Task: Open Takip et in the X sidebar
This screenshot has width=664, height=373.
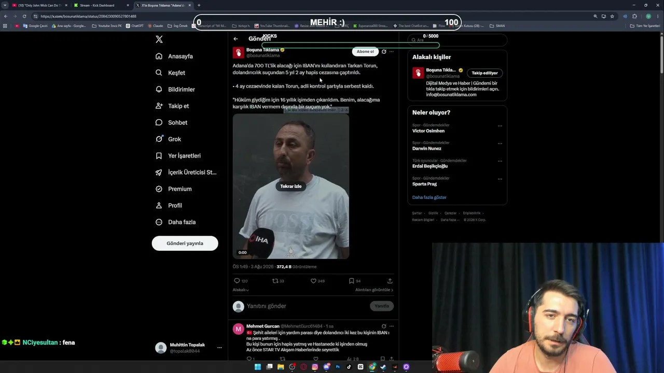Action: pyautogui.click(x=172, y=106)
